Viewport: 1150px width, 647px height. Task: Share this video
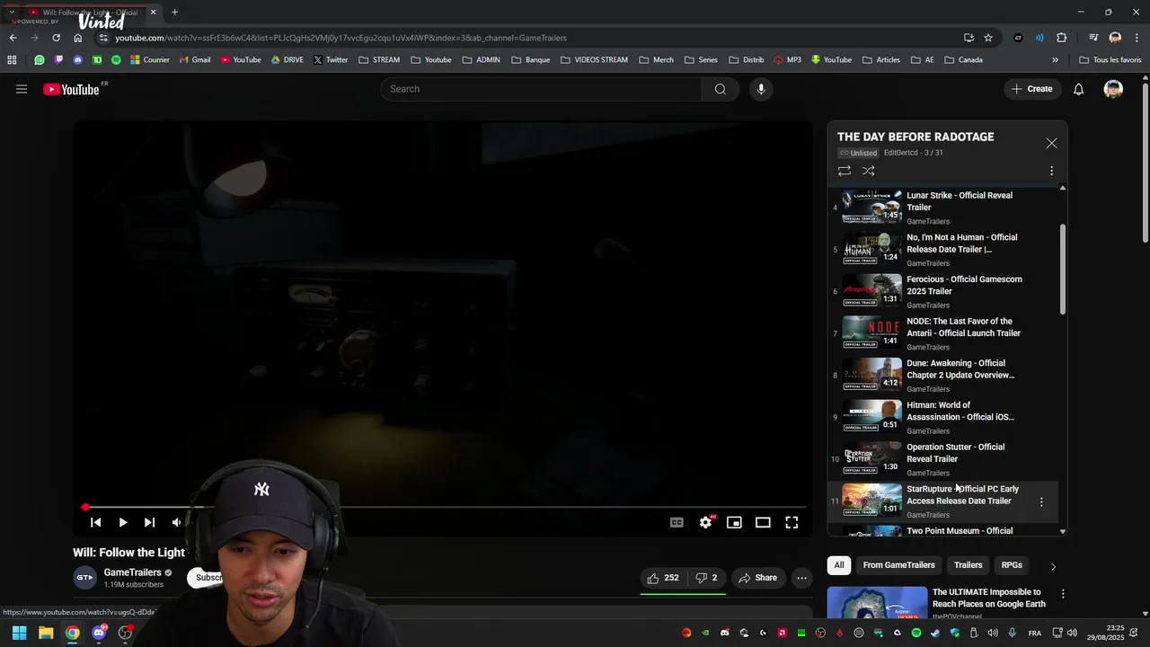[757, 578]
